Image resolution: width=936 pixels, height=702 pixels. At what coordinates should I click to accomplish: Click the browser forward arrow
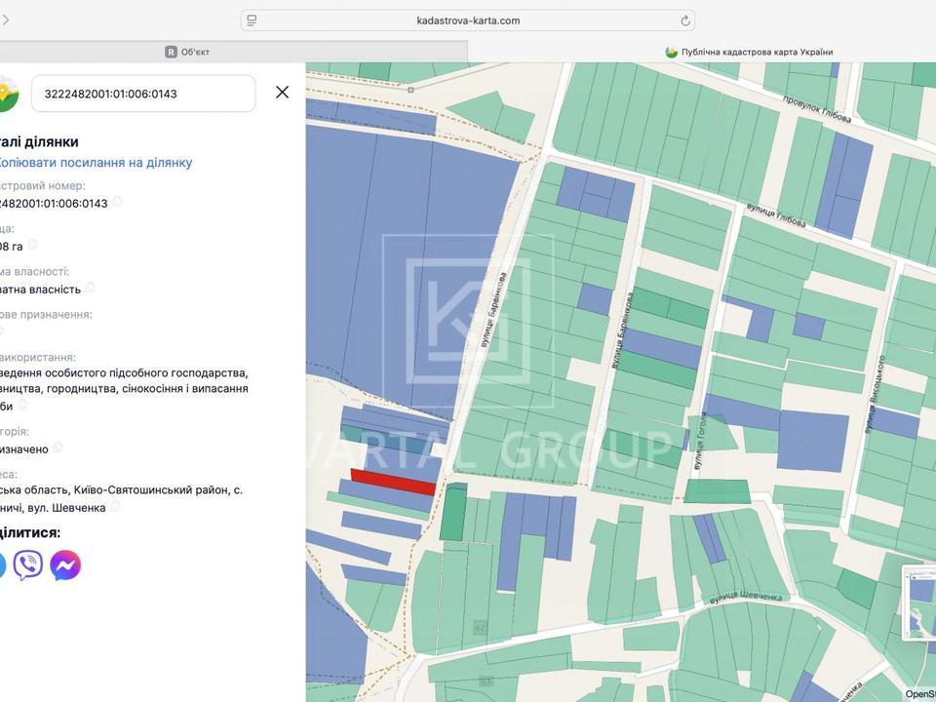coord(5,20)
